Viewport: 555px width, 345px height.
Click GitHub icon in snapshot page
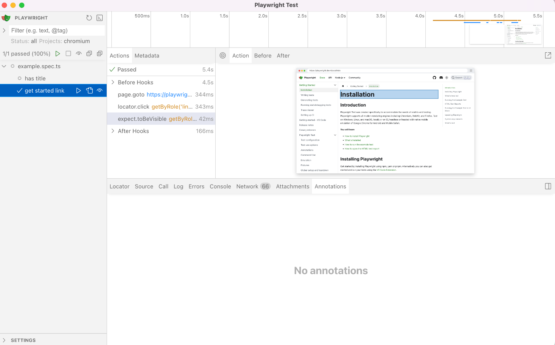(434, 78)
